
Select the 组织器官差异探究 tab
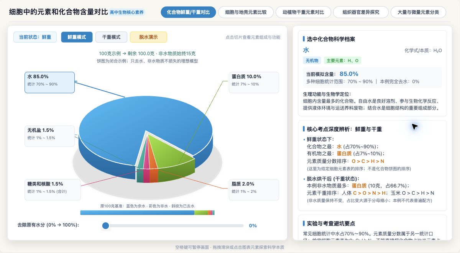[x=361, y=12]
